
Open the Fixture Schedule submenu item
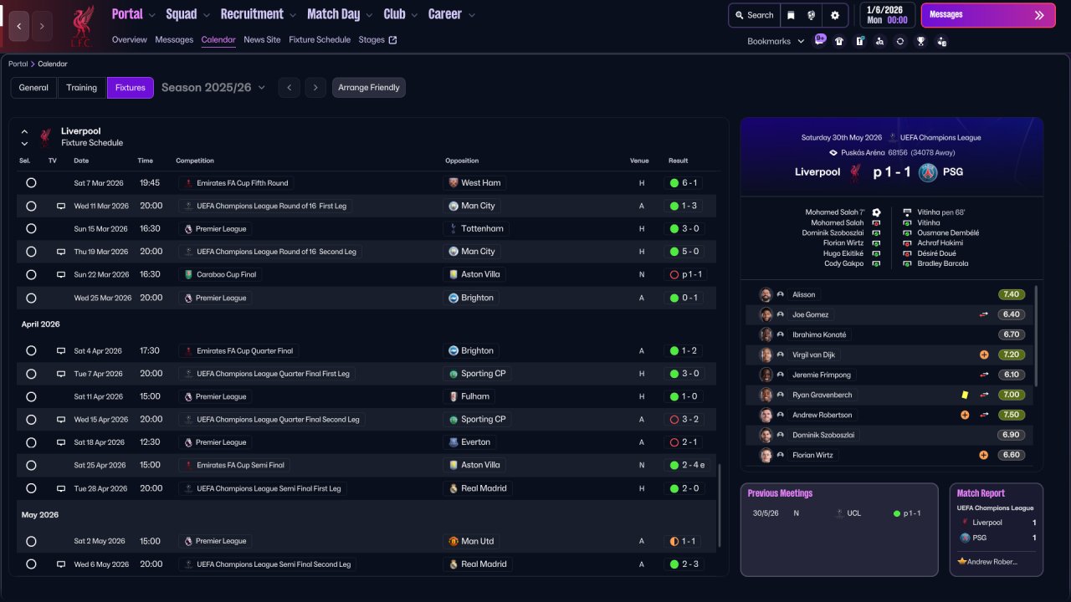coord(320,39)
